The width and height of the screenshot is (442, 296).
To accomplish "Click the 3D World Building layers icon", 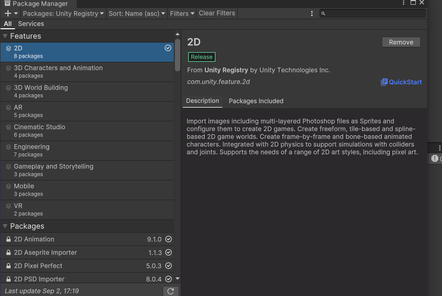I will pyautogui.click(x=9, y=88).
